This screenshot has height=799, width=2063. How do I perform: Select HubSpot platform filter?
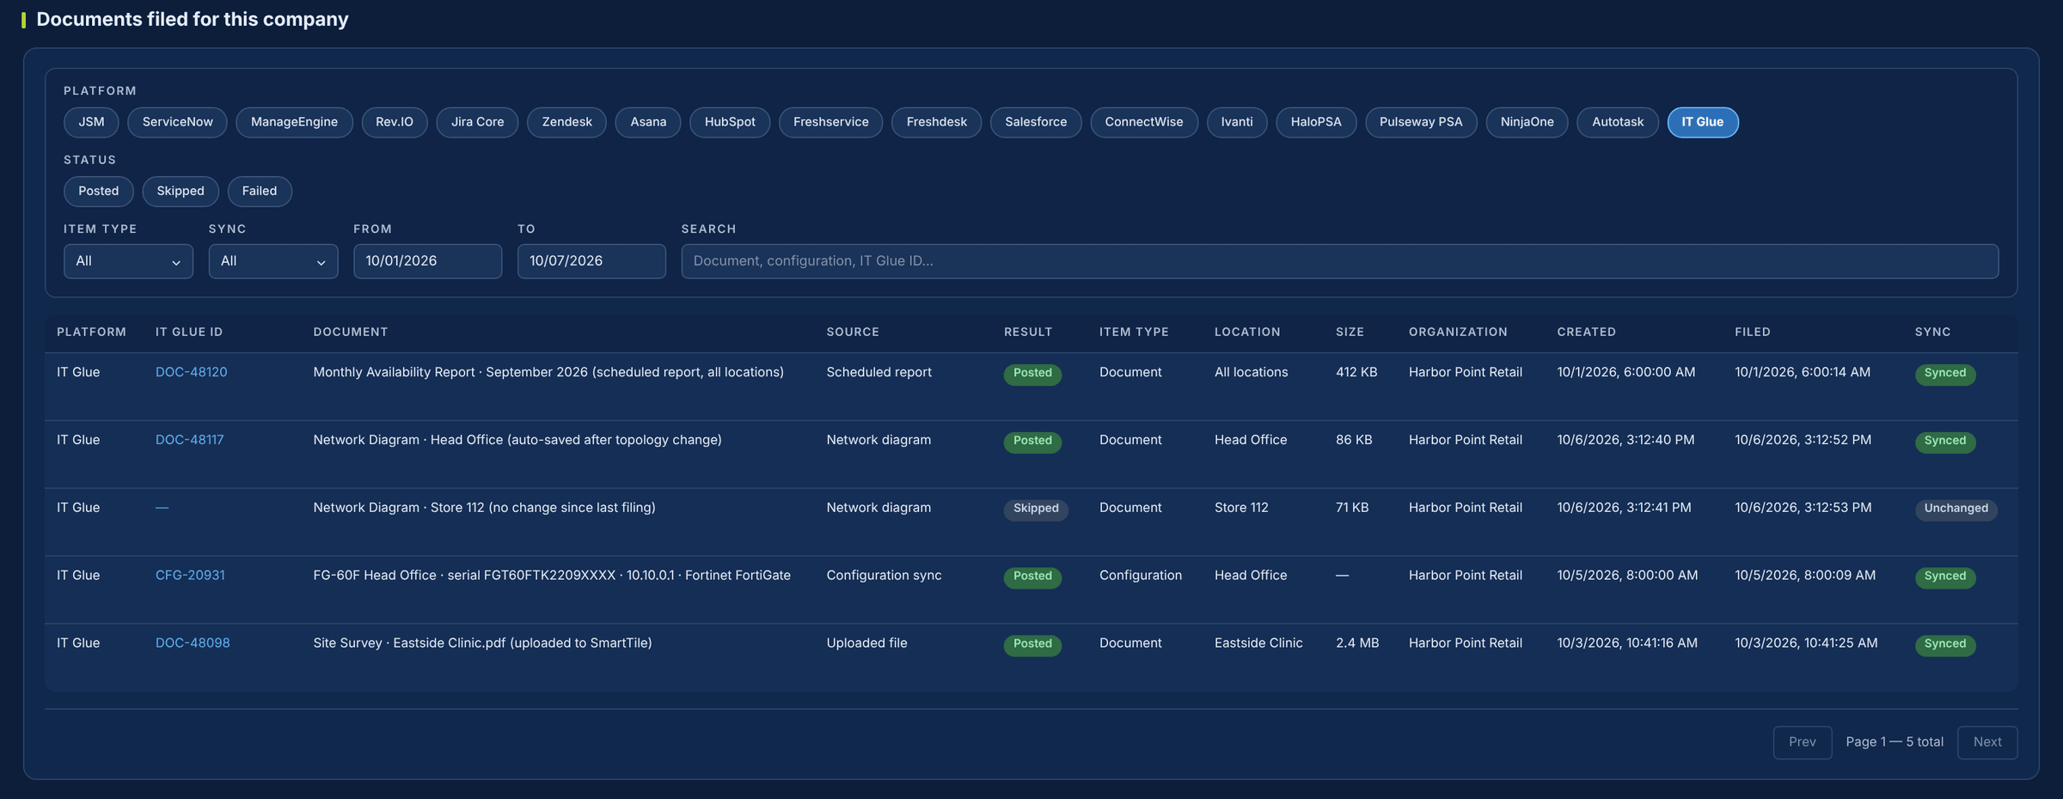click(x=730, y=122)
